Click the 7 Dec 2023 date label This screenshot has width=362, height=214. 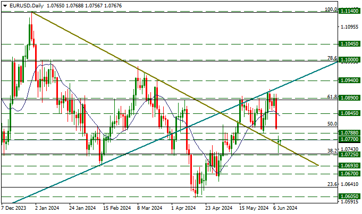14,208
